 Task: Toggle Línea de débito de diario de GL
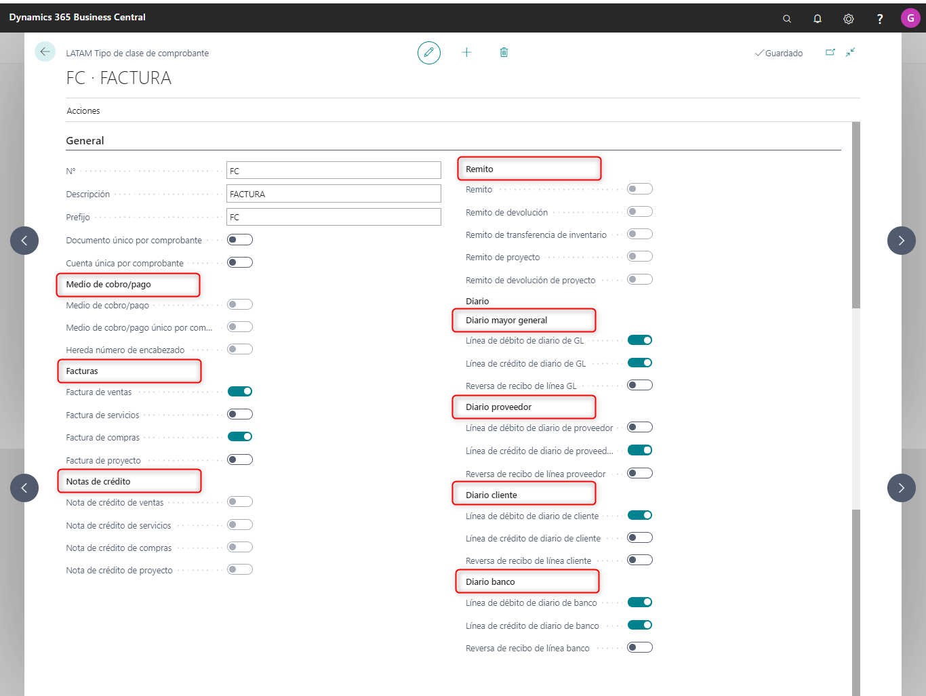point(640,340)
